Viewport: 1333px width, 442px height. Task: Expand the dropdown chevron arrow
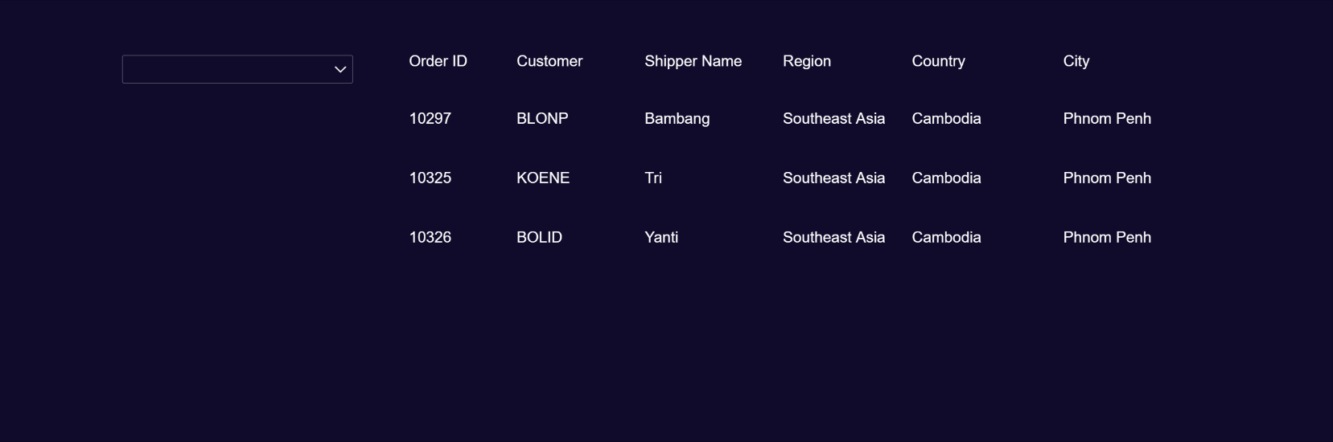tap(340, 69)
